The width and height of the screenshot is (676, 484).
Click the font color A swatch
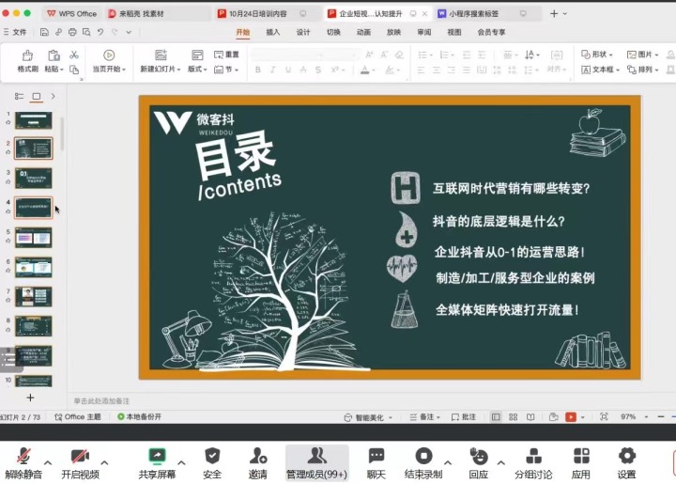click(x=364, y=70)
